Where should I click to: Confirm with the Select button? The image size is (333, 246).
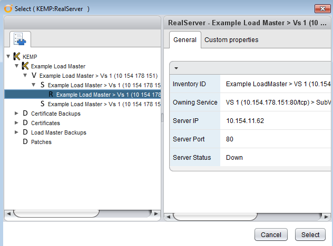(x=310, y=234)
